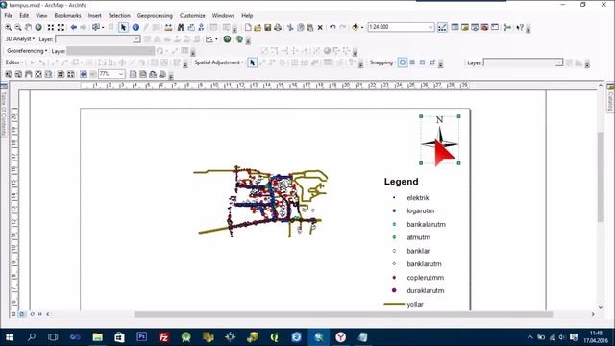615x346 pixels.
Task: Undo the last action
Action: 332,28
